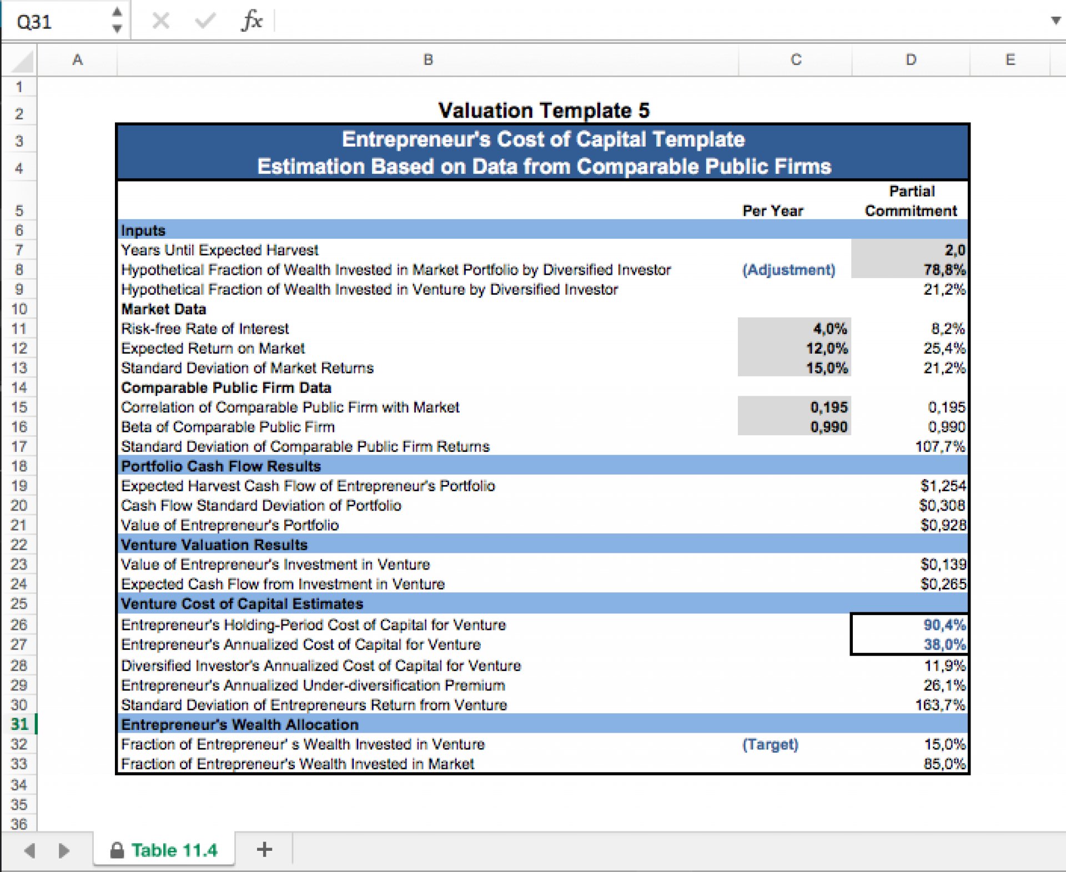Select column E header
This screenshot has height=872, width=1066.
click(1010, 59)
